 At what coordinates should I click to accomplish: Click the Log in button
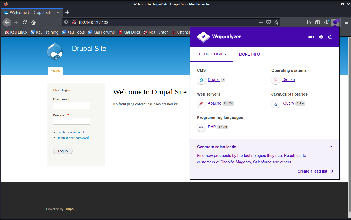[63, 151]
